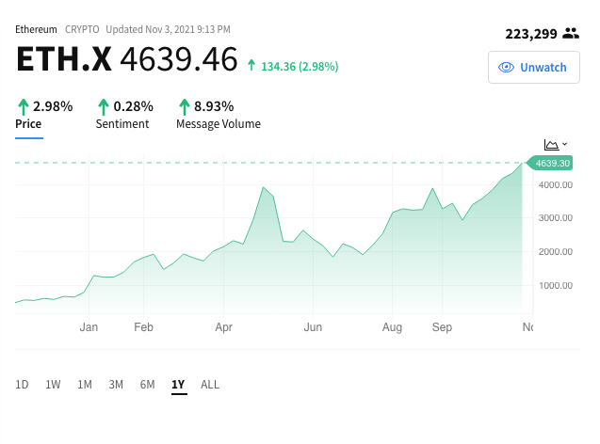Click the 4639.46 price value

click(179, 59)
